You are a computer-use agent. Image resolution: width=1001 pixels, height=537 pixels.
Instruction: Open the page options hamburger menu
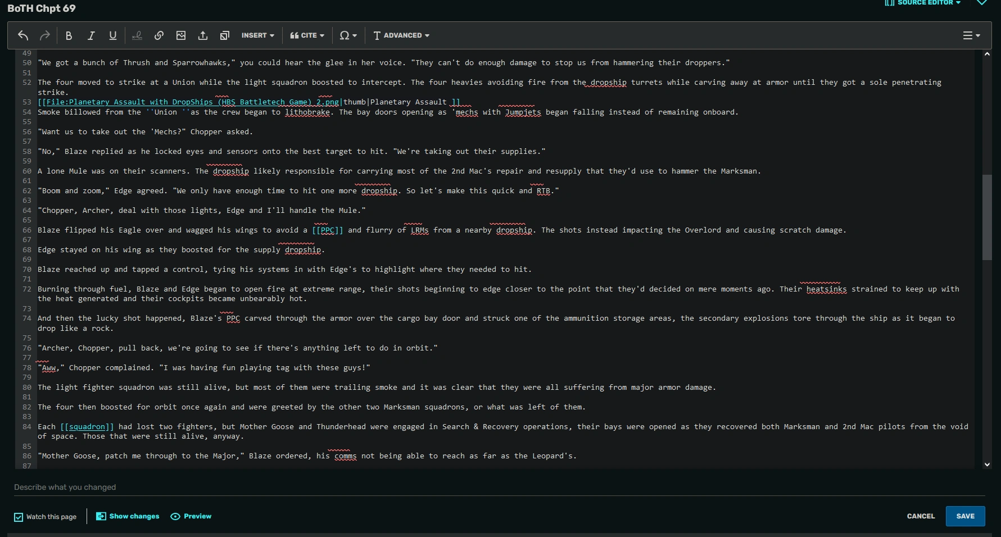[x=970, y=35]
